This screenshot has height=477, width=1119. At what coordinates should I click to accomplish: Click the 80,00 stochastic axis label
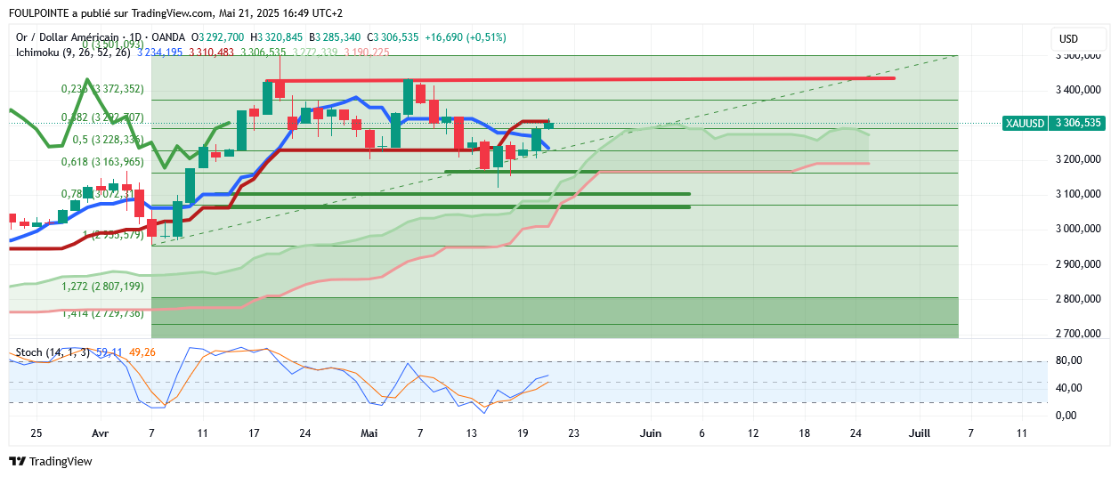1068,360
